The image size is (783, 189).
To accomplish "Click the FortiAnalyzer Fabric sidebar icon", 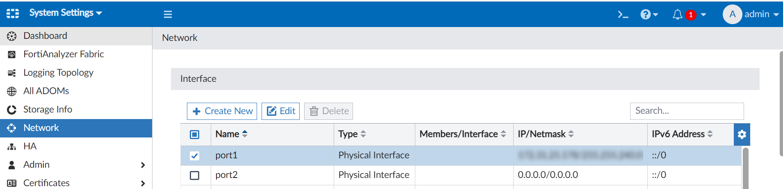I will pos(12,54).
